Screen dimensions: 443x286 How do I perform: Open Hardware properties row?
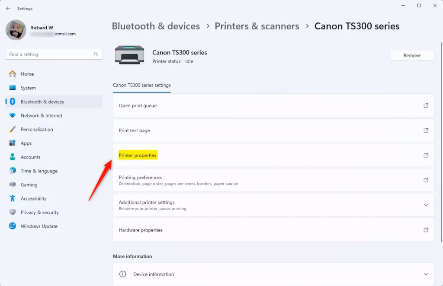click(273, 230)
